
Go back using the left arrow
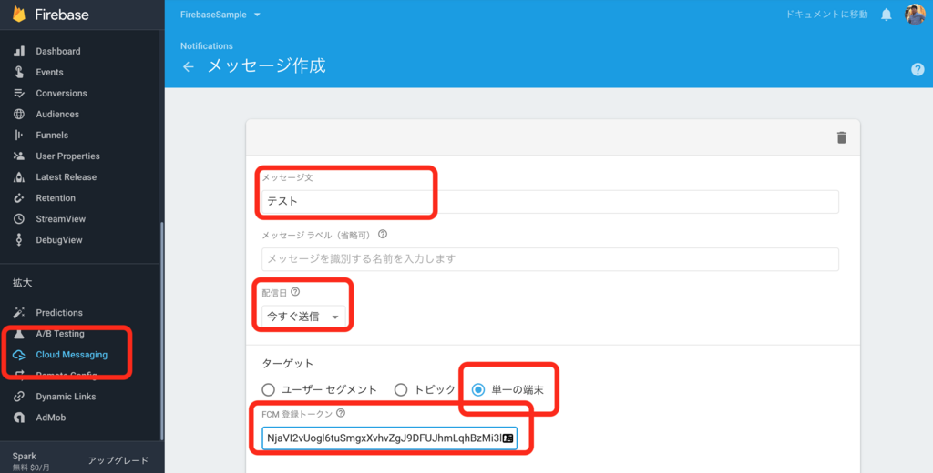pyautogui.click(x=188, y=66)
